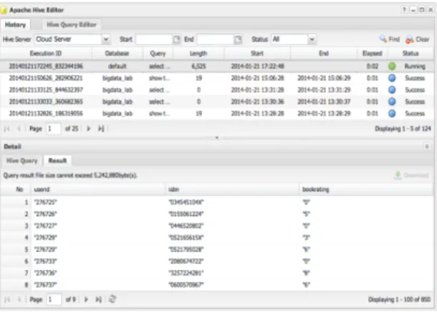This screenshot has width=437, height=312.
Task: Click the help question mark in title bar
Action: point(404,10)
